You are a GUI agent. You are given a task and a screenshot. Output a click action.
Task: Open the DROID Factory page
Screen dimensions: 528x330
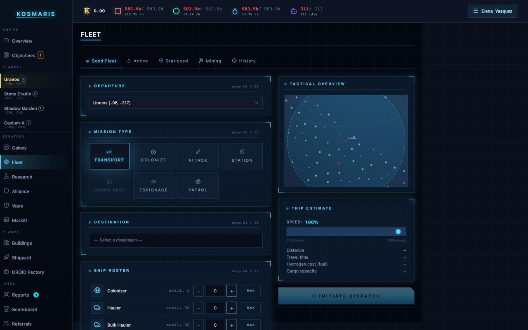point(36,272)
